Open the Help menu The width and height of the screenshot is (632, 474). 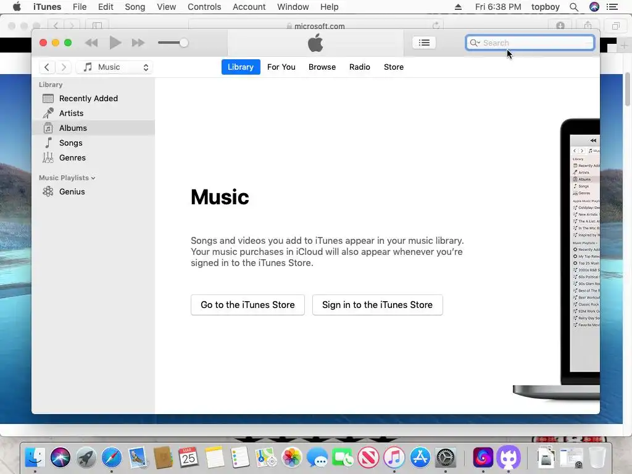[330, 7]
